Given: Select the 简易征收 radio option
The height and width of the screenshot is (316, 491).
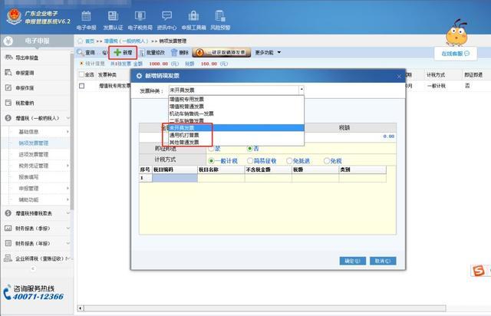Looking at the screenshot, I should point(249,160).
